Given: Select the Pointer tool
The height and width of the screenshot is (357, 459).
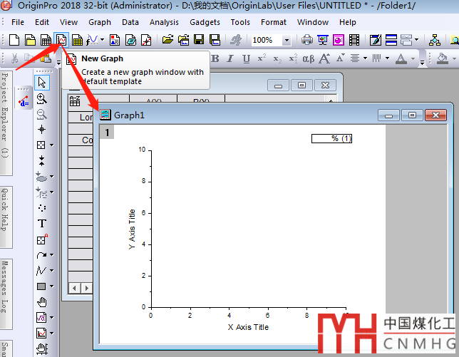Looking at the screenshot, I should pos(42,83).
